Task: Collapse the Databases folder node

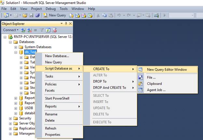Action: (x=10, y=42)
